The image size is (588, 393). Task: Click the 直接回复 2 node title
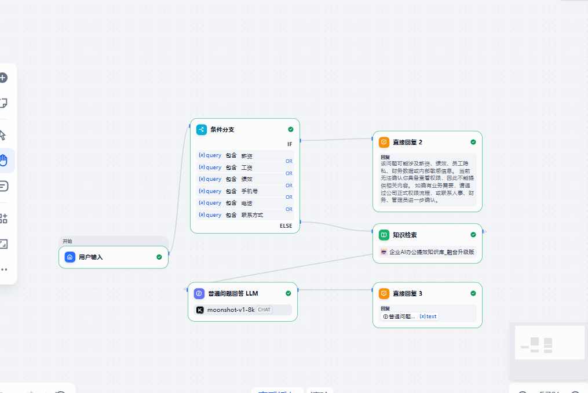click(x=408, y=142)
